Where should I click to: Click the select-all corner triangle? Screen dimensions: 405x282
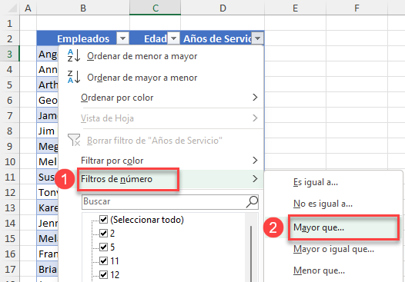[12, 8]
